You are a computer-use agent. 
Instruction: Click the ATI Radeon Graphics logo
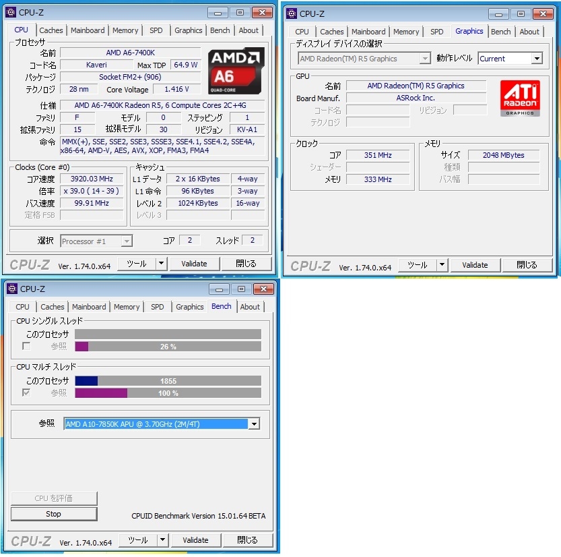pyautogui.click(x=520, y=98)
